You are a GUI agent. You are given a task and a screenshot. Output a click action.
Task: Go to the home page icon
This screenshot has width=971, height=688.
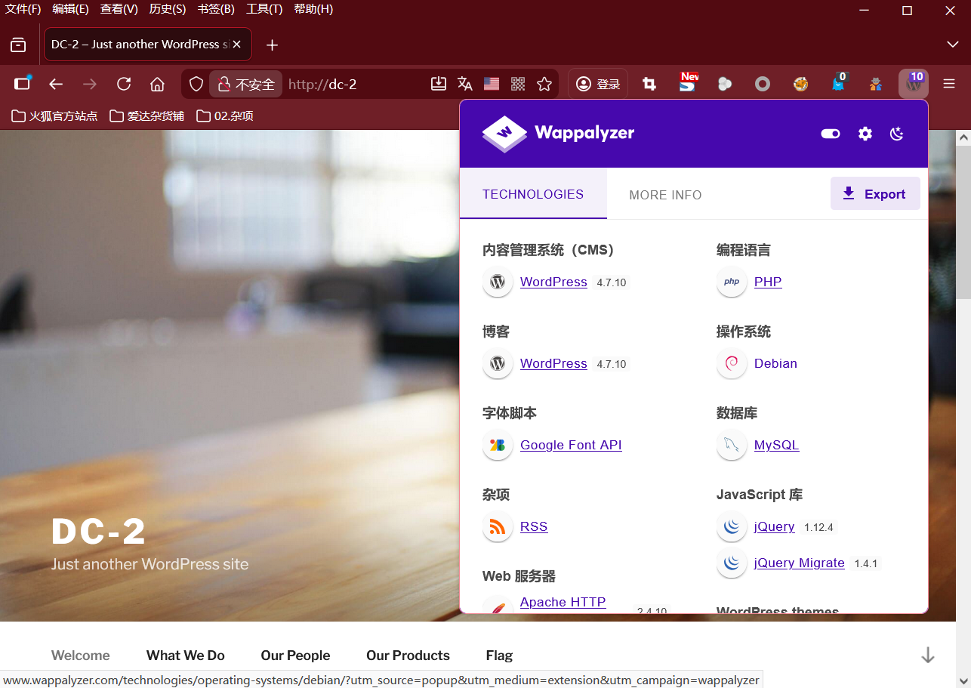tap(157, 84)
